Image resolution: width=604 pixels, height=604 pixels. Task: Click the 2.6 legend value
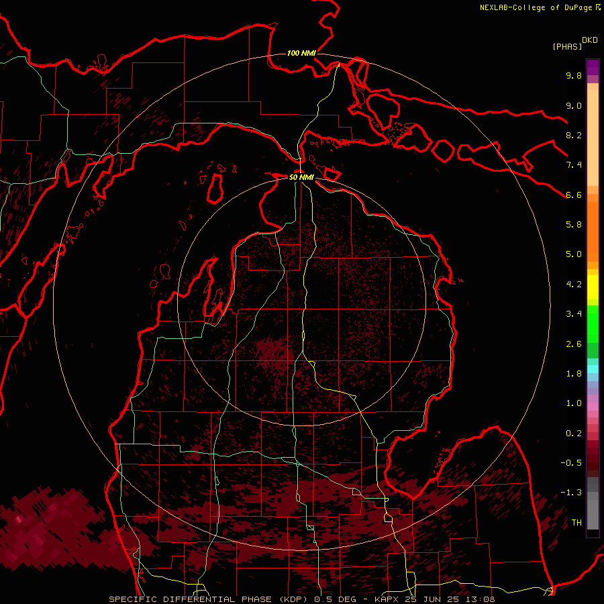(574, 344)
